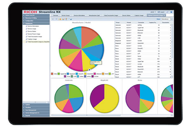Open Device Usage dashboard in tree

click(32, 29)
